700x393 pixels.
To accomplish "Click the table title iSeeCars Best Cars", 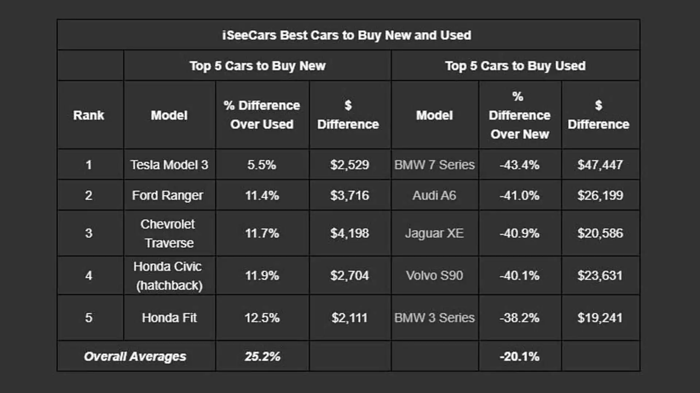I will [x=347, y=35].
